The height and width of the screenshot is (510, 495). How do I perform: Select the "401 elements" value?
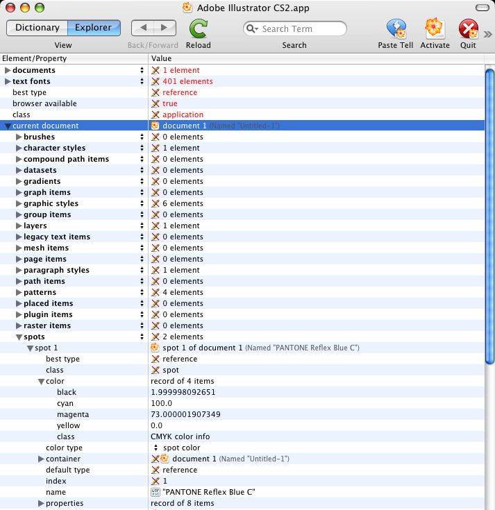[187, 81]
